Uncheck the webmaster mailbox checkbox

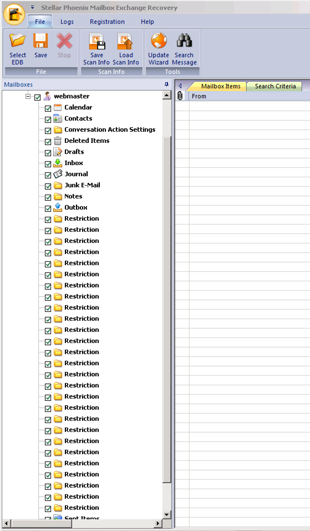[38, 97]
